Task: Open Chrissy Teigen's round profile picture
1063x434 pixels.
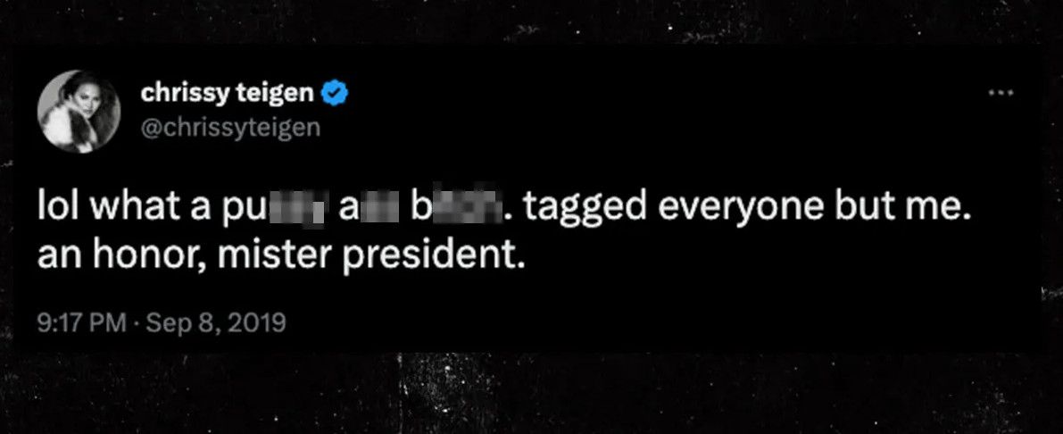Action: 79,111
